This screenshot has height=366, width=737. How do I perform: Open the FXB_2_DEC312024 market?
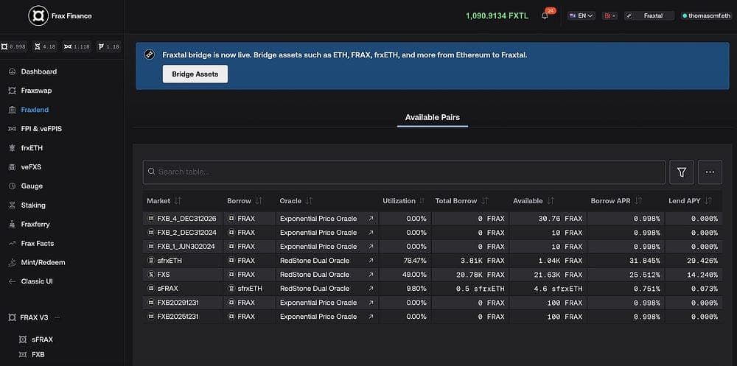pos(186,233)
